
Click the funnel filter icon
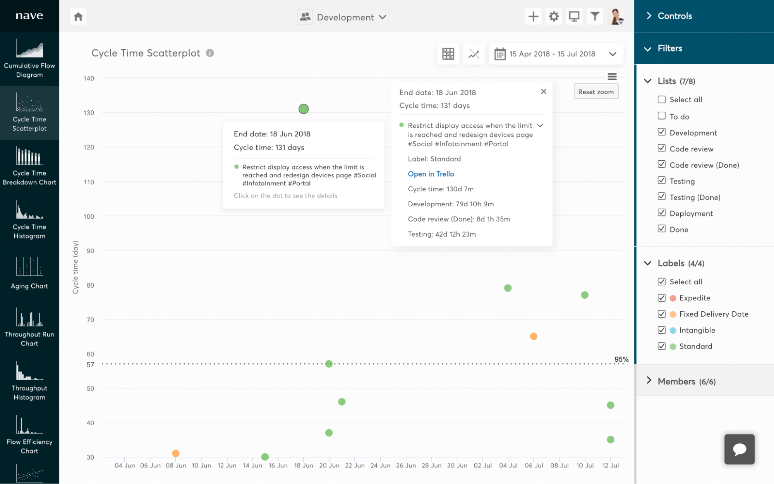(x=595, y=17)
